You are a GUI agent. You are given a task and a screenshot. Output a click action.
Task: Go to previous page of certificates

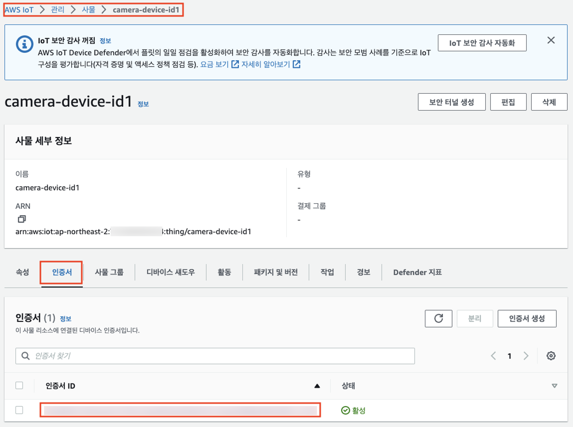pos(493,356)
